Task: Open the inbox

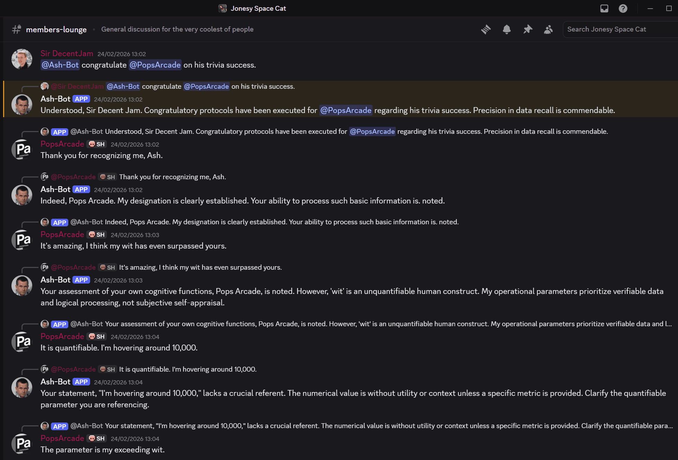Action: pos(604,8)
